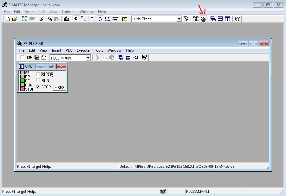Click the green DC indicator in CPU panel

[x=23, y=81]
